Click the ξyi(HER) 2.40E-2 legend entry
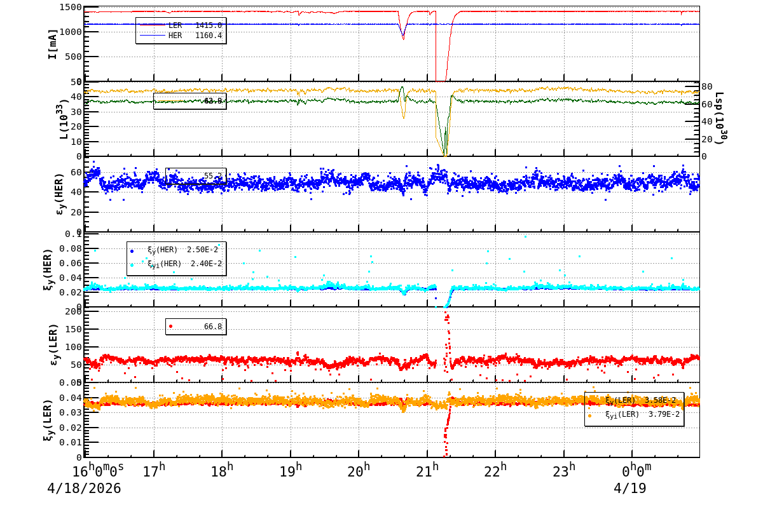The image size is (763, 507). click(175, 264)
